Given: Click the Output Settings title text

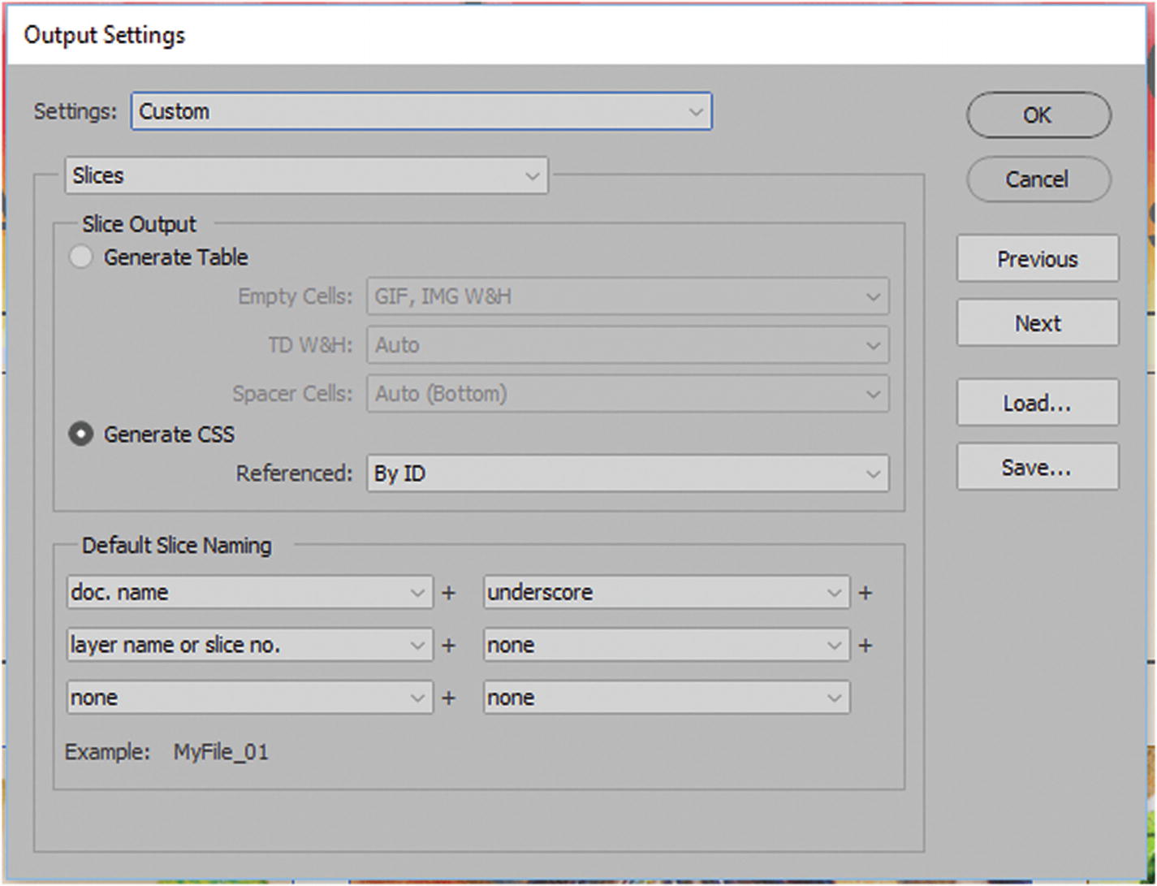Looking at the screenshot, I should click(105, 36).
